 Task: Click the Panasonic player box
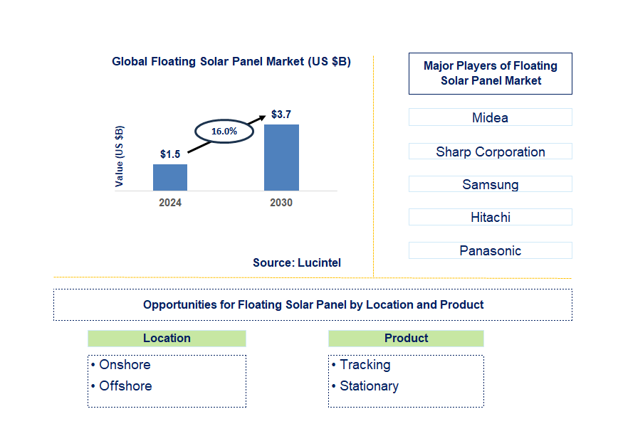pos(490,250)
